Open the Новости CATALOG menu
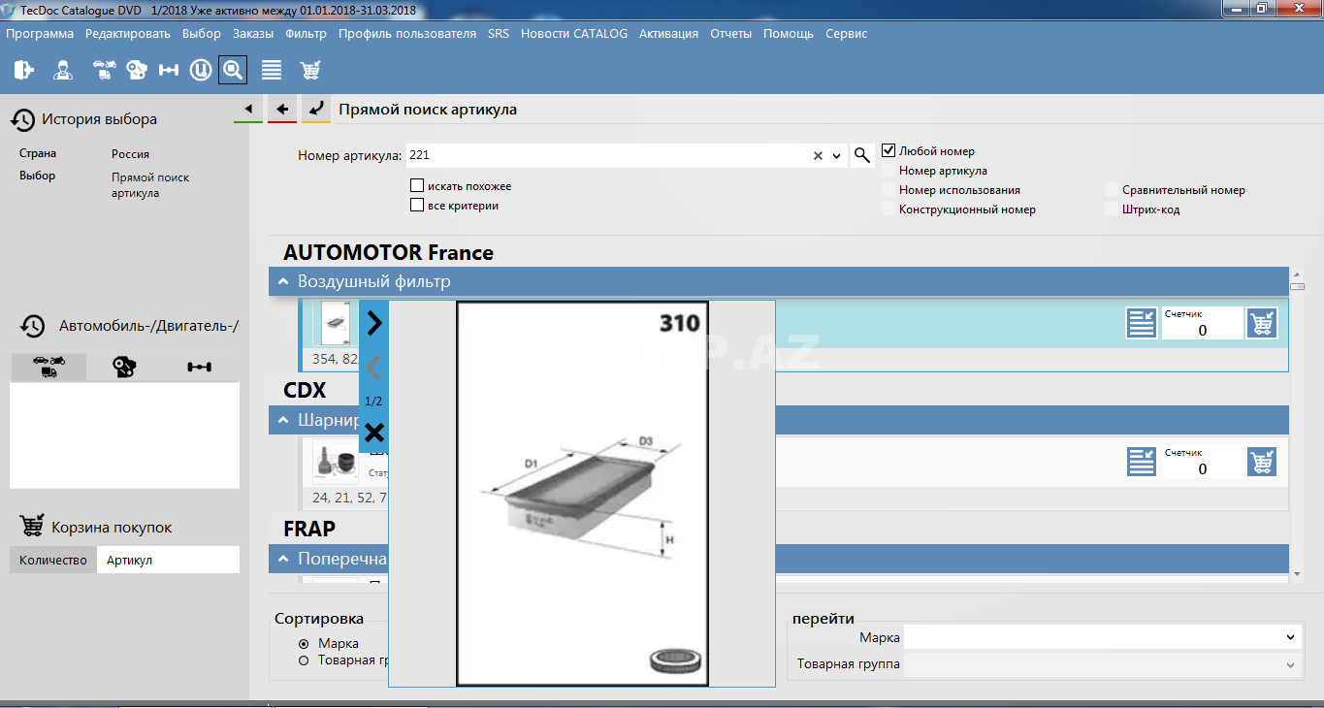Viewport: 1324px width, 708px height. point(574,33)
